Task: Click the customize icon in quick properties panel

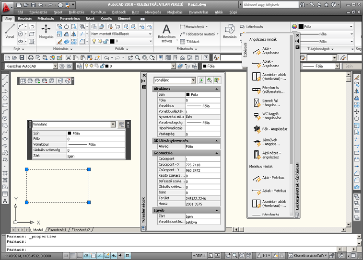Action: (x=121, y=124)
